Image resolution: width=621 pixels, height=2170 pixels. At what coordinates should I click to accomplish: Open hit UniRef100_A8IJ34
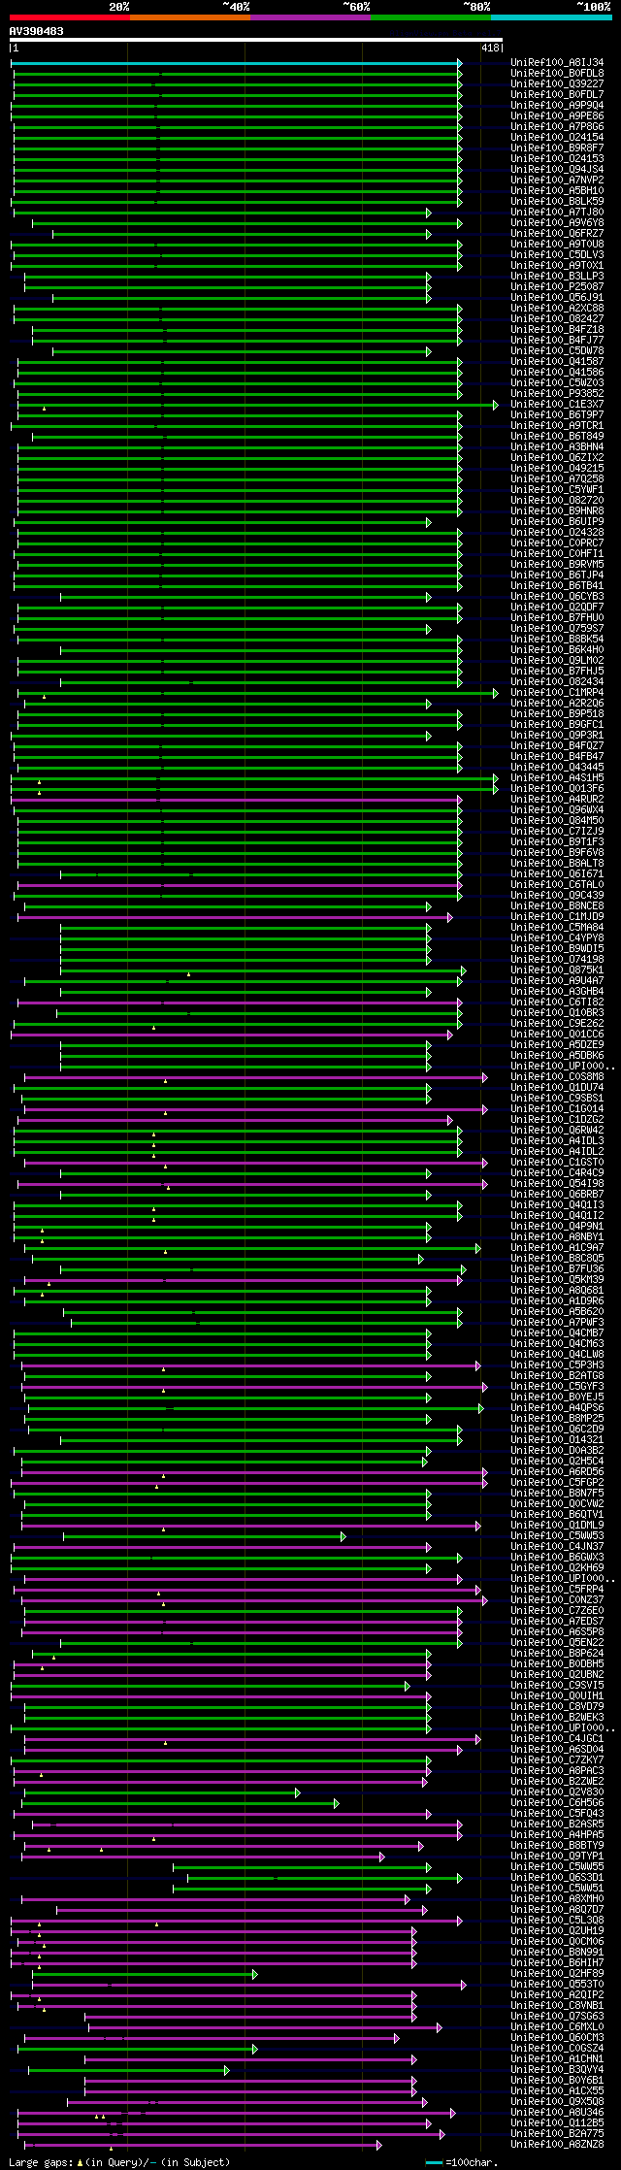pos(557,62)
